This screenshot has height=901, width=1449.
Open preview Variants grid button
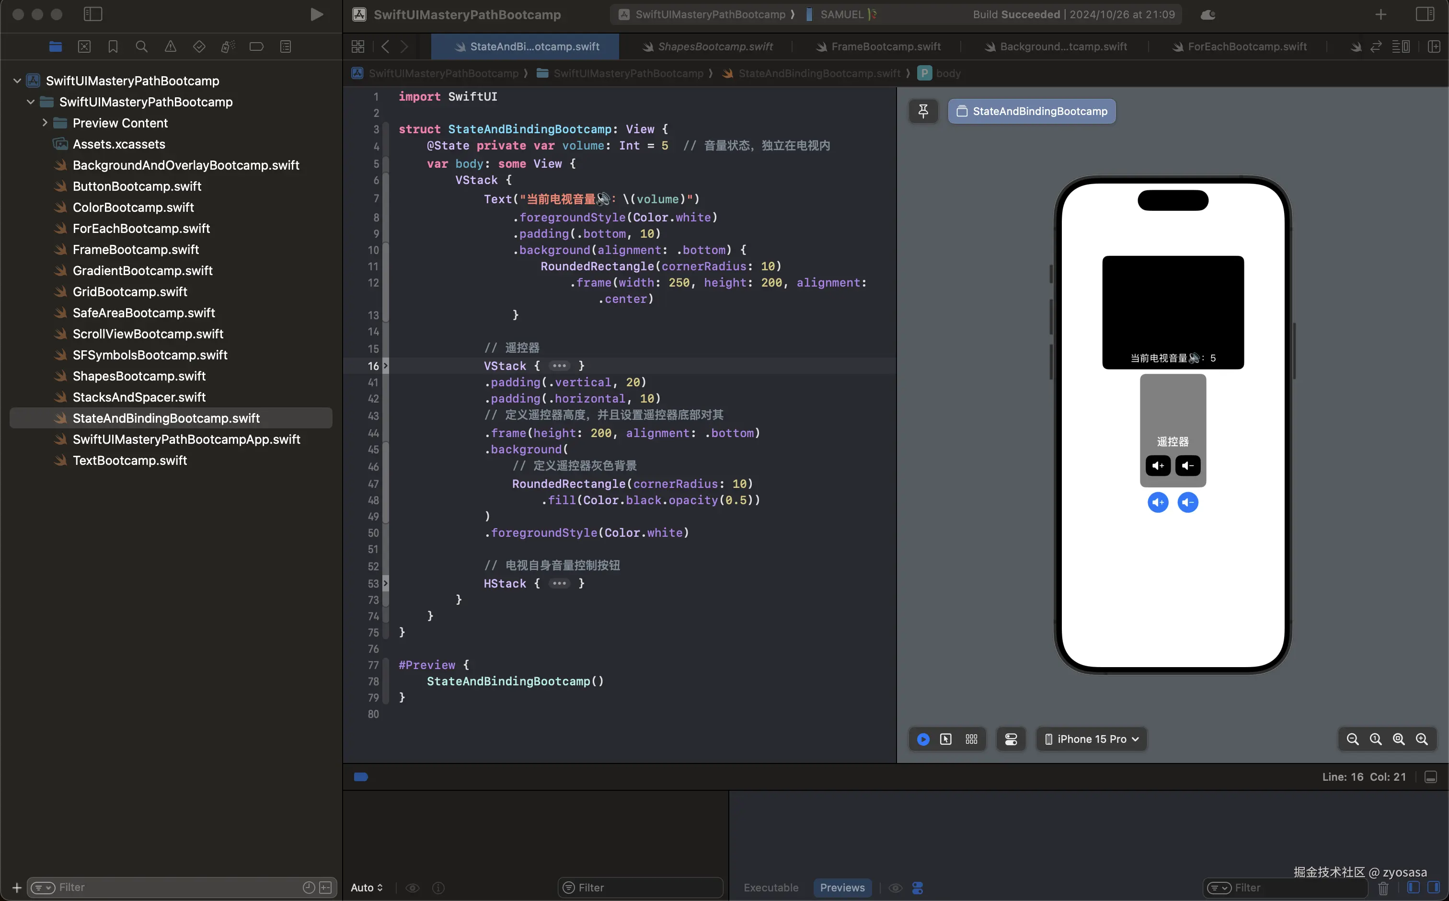(x=971, y=739)
